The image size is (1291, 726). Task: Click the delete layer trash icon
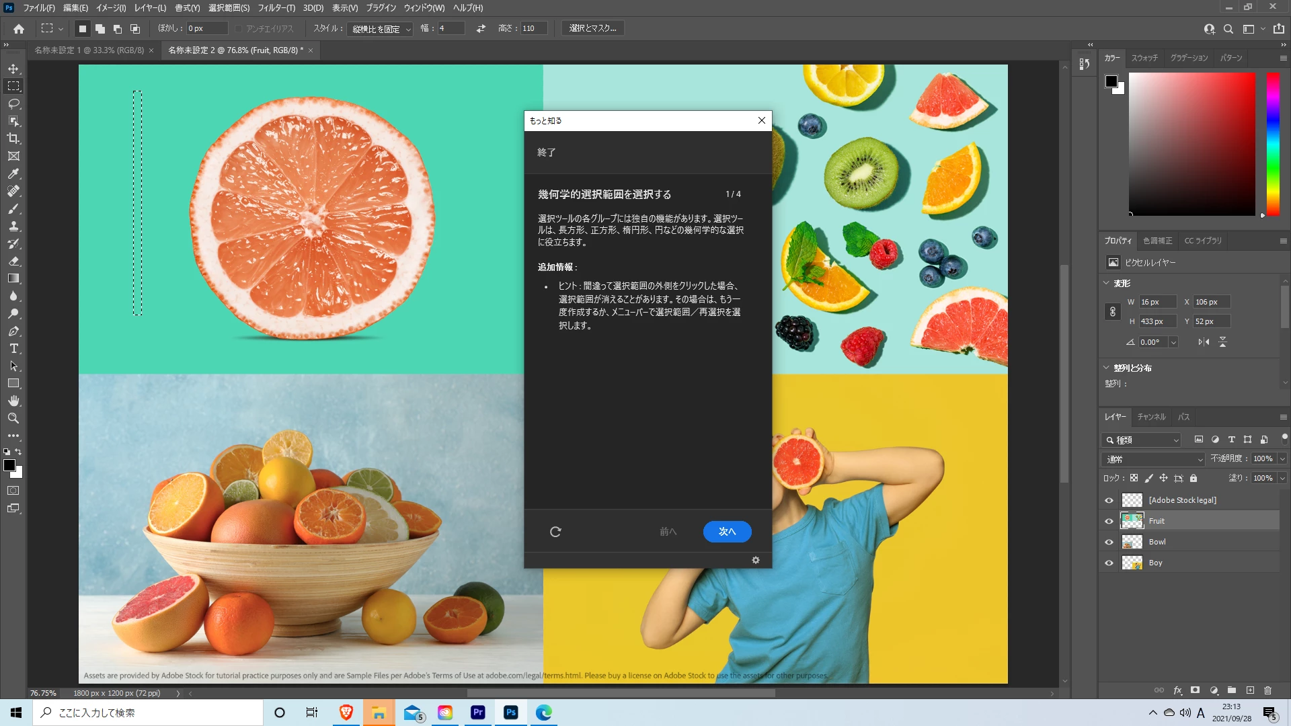coord(1267,690)
